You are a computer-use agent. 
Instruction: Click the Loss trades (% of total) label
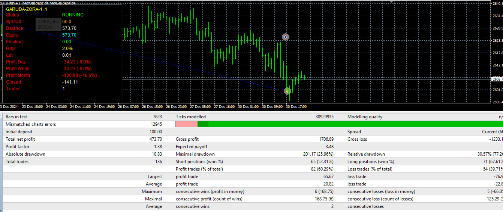click(x=370, y=169)
